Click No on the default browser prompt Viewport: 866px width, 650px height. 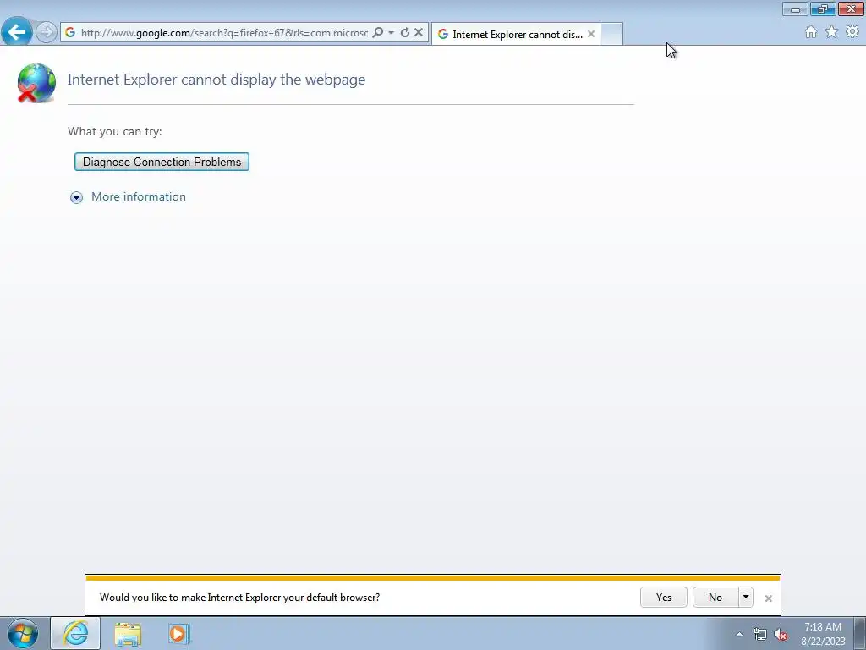point(715,597)
